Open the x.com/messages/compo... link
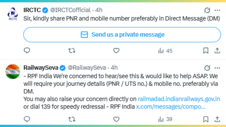This screenshot has width=226, height=127. tap(170, 107)
